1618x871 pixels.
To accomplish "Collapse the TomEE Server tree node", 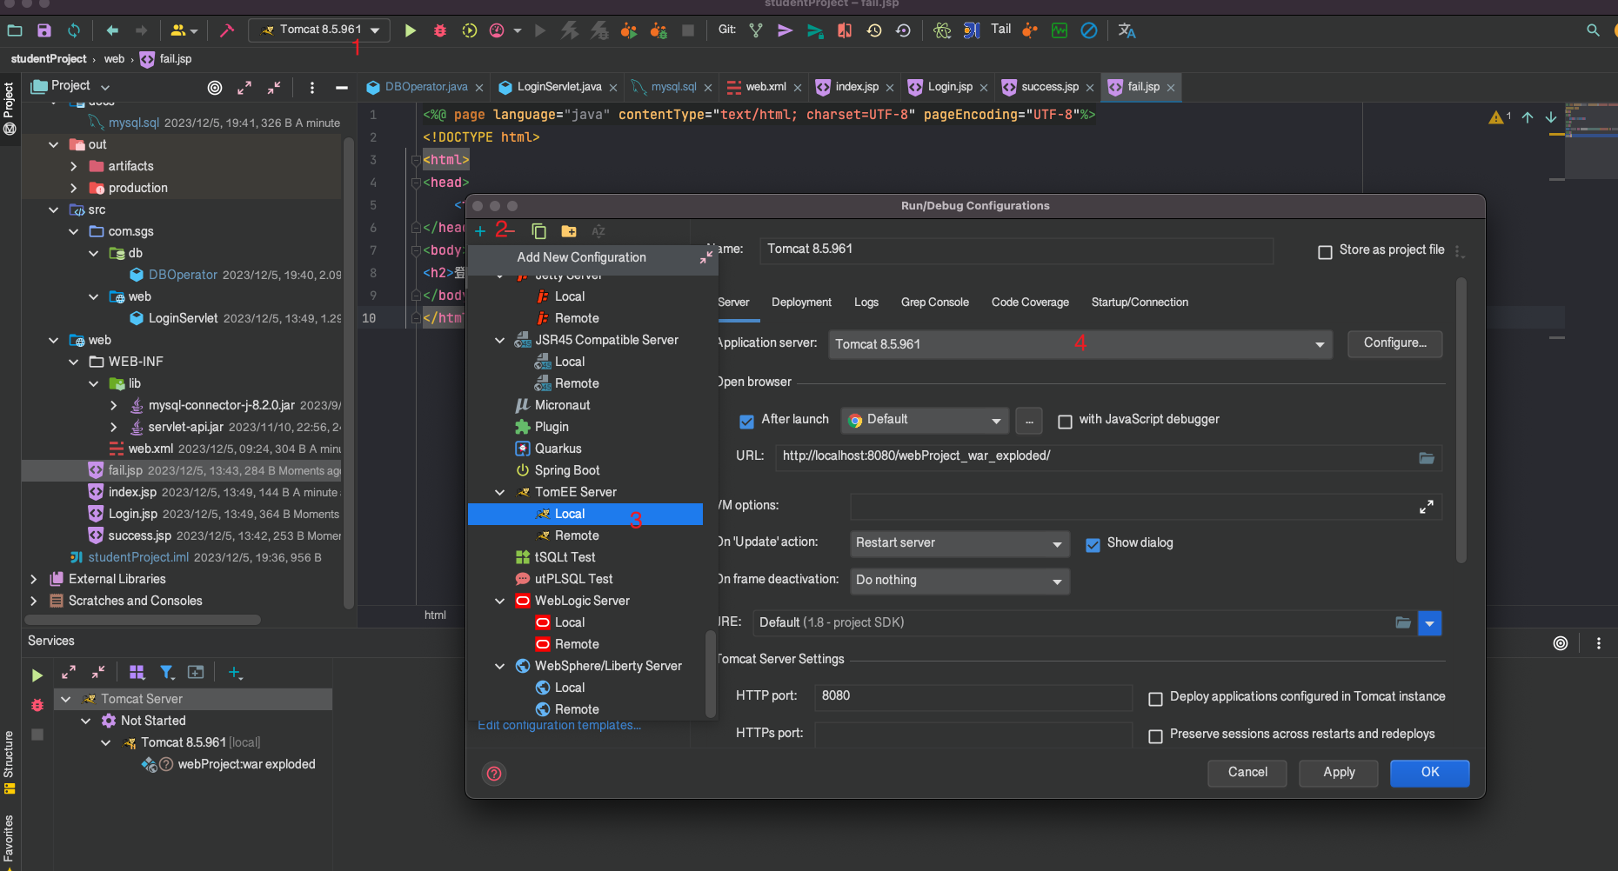I will (x=499, y=492).
